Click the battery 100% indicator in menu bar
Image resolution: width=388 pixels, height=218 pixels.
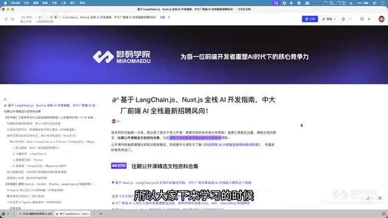[x=363, y=3]
